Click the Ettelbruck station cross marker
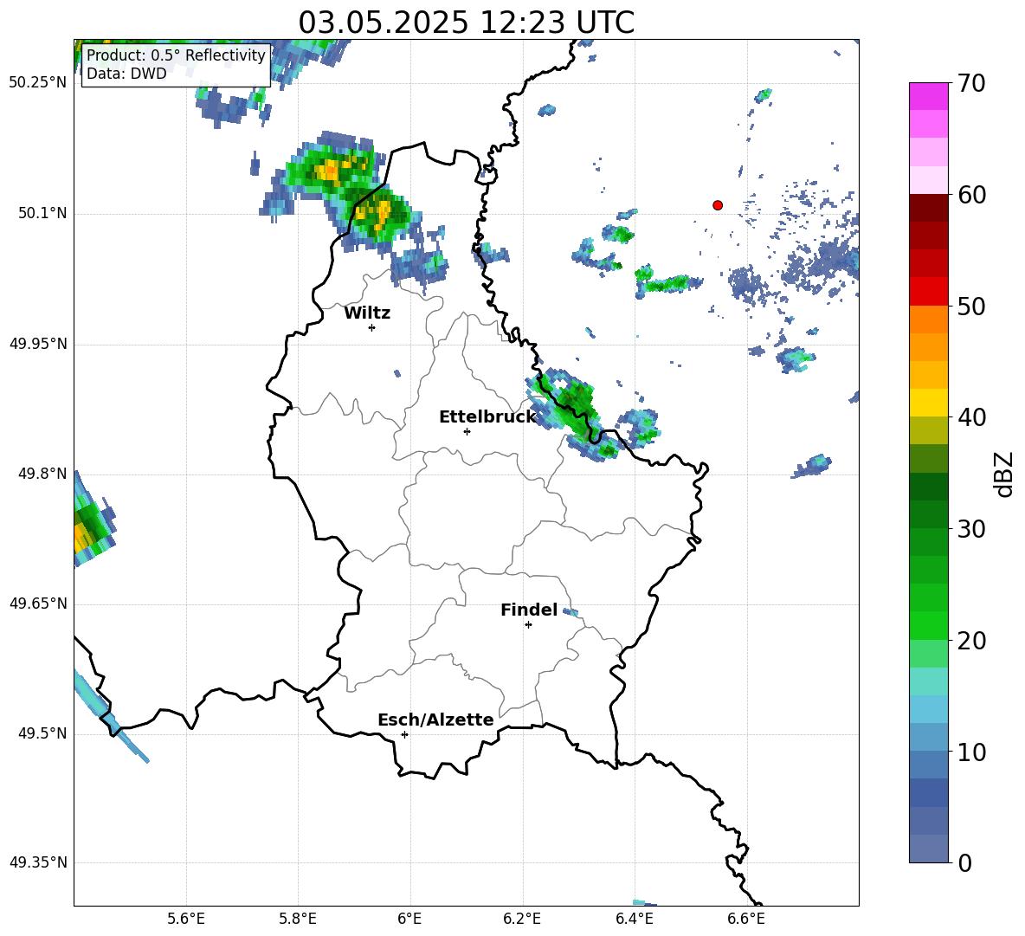Screen dimensions: 1025x936 point(467,431)
